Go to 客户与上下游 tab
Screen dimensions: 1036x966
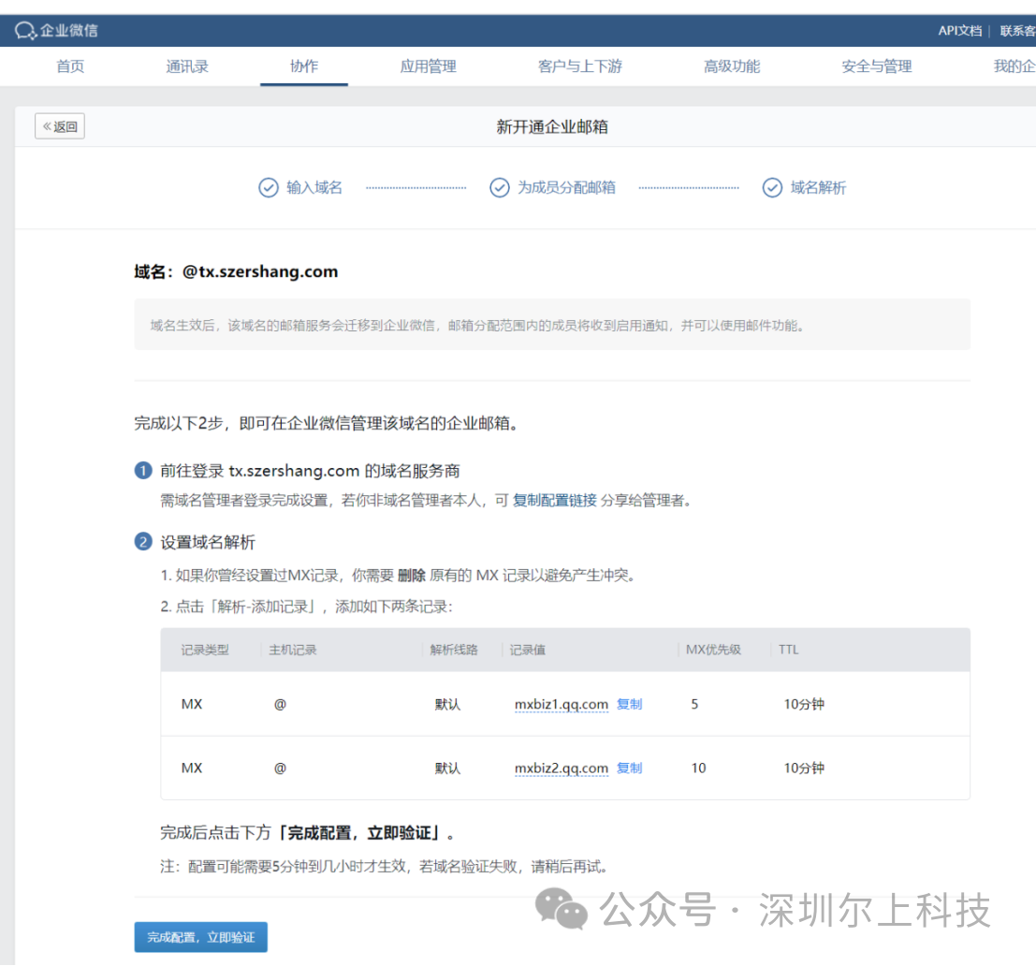click(x=579, y=66)
